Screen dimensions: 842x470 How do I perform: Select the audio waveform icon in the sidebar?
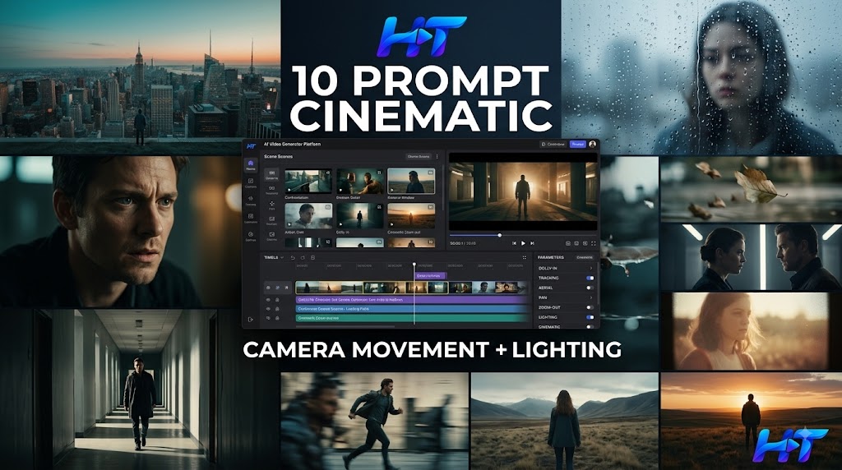[250, 200]
